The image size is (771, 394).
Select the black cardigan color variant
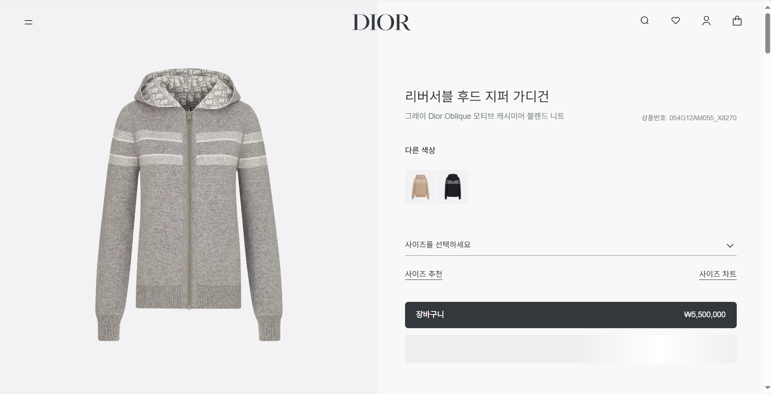pos(453,186)
